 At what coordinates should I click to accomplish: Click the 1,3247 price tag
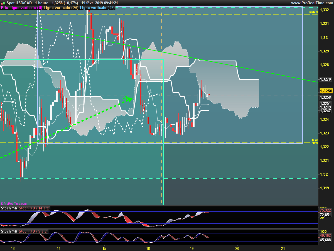click(325, 111)
